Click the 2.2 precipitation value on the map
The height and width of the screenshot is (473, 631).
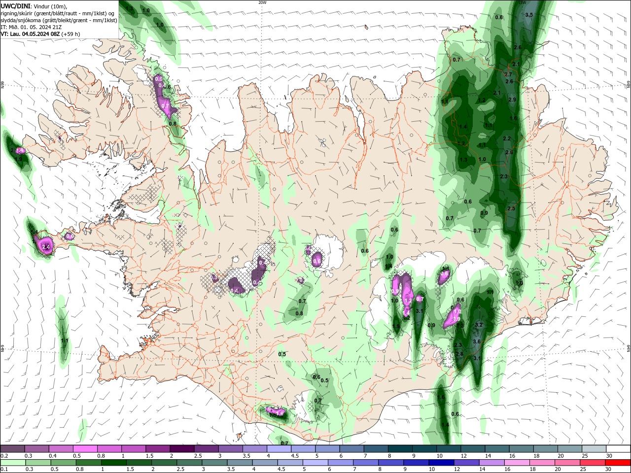point(507,138)
